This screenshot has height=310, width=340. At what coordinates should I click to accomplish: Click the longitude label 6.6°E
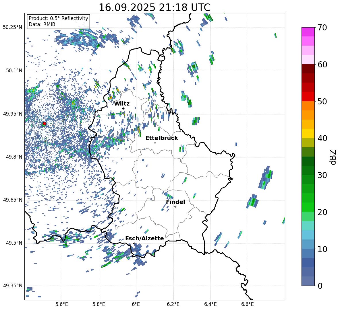248,304
